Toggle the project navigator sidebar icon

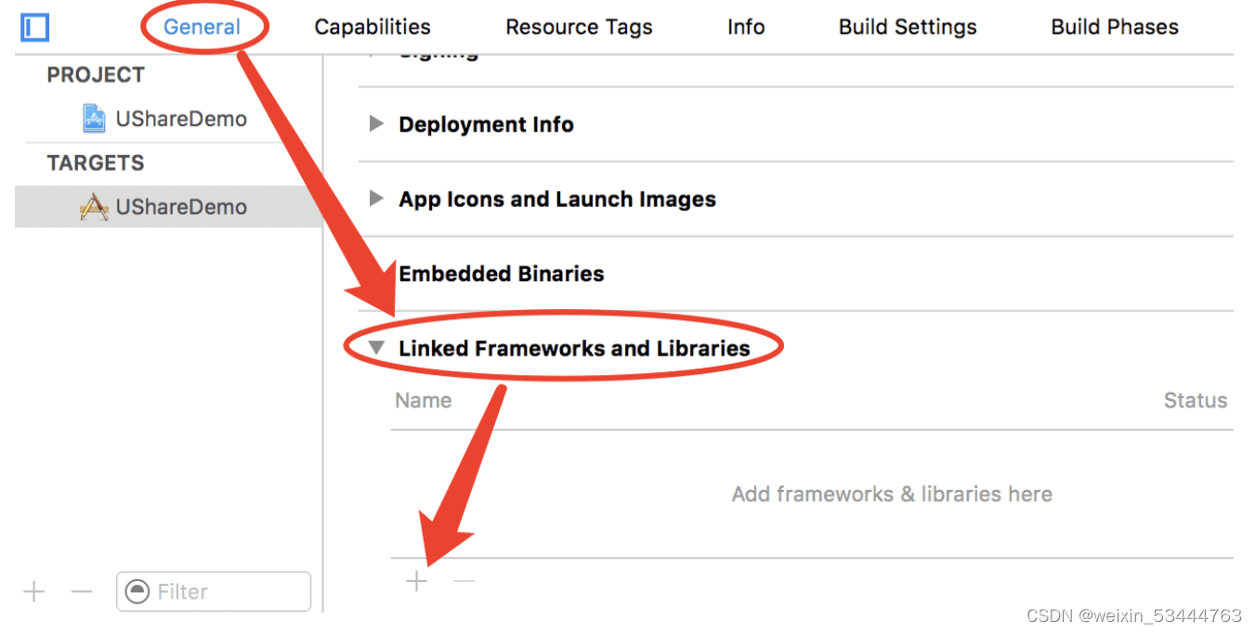point(34,28)
